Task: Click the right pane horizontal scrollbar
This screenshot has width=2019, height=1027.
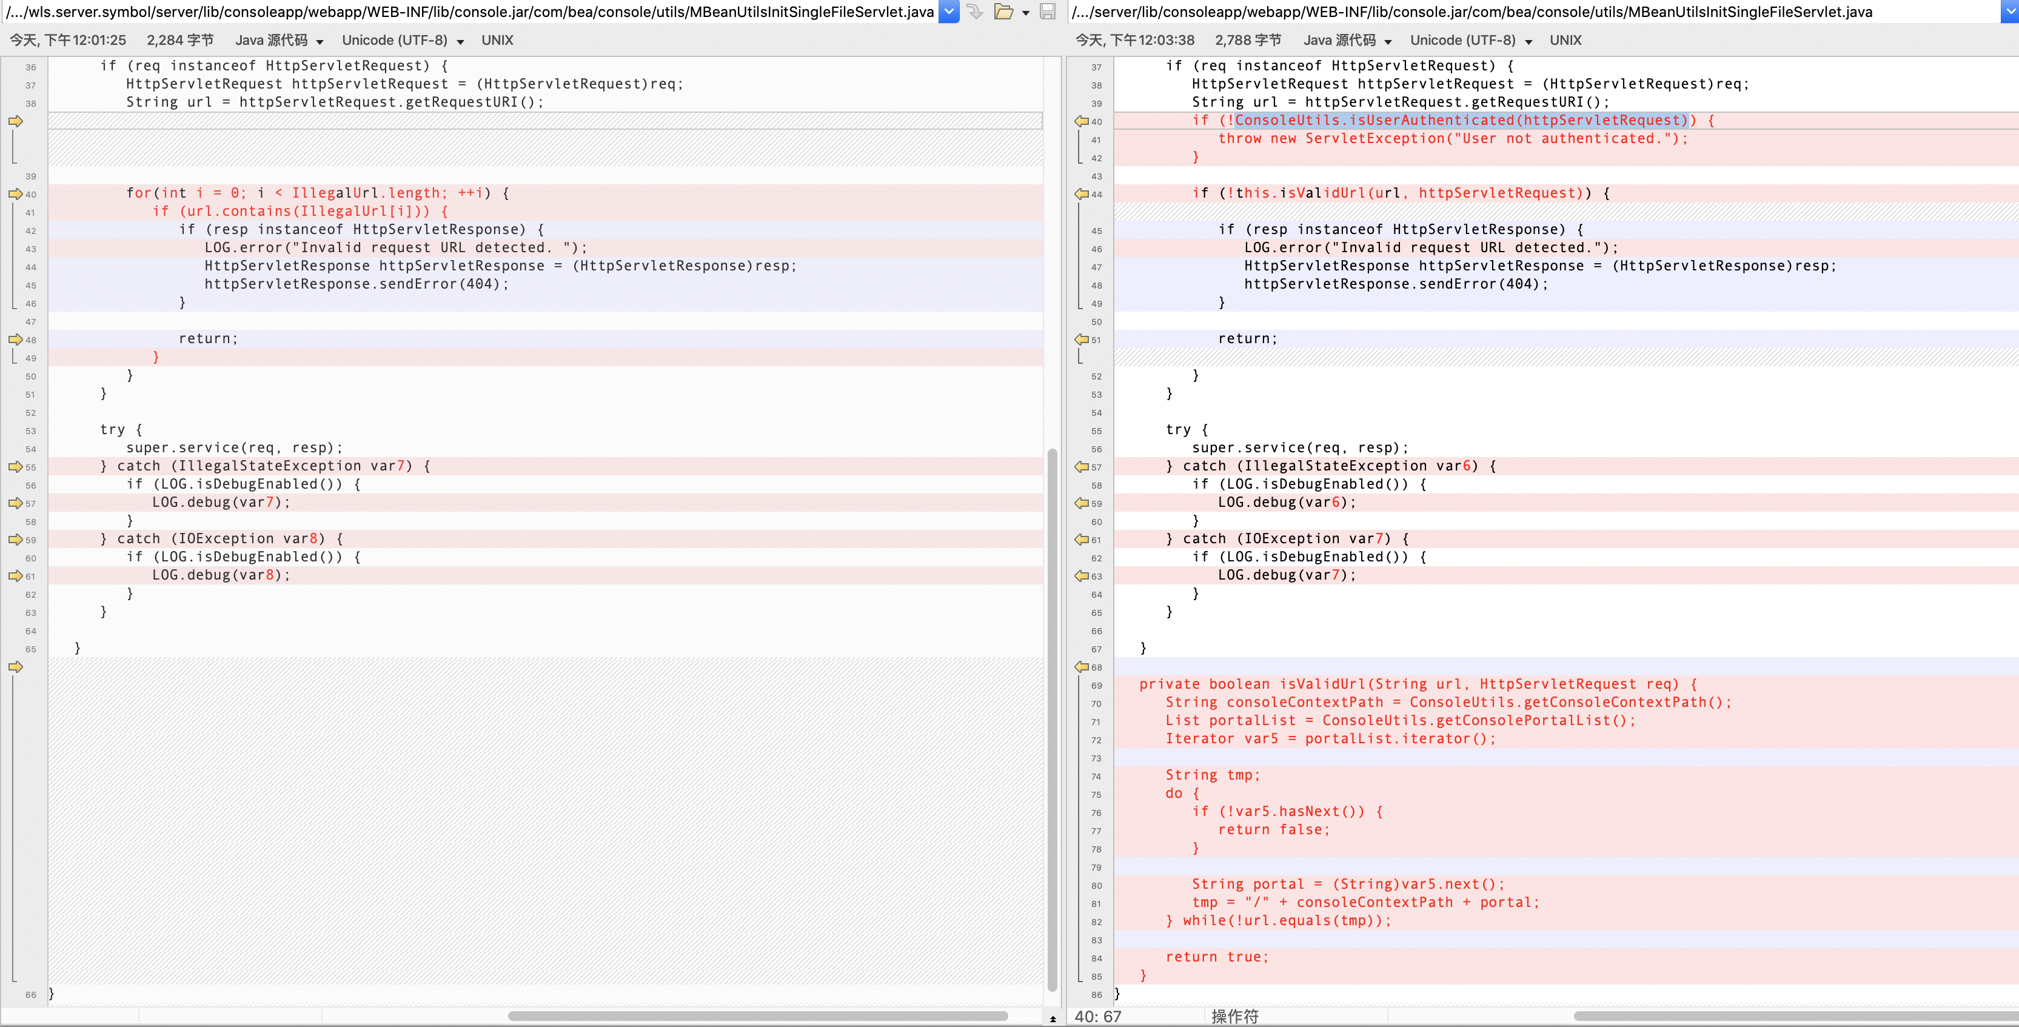Action: (x=1795, y=1016)
